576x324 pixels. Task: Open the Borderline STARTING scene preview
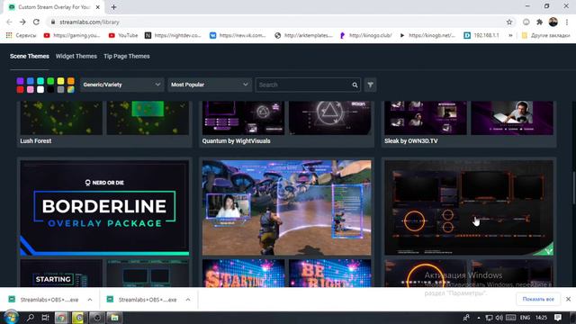(x=61, y=274)
